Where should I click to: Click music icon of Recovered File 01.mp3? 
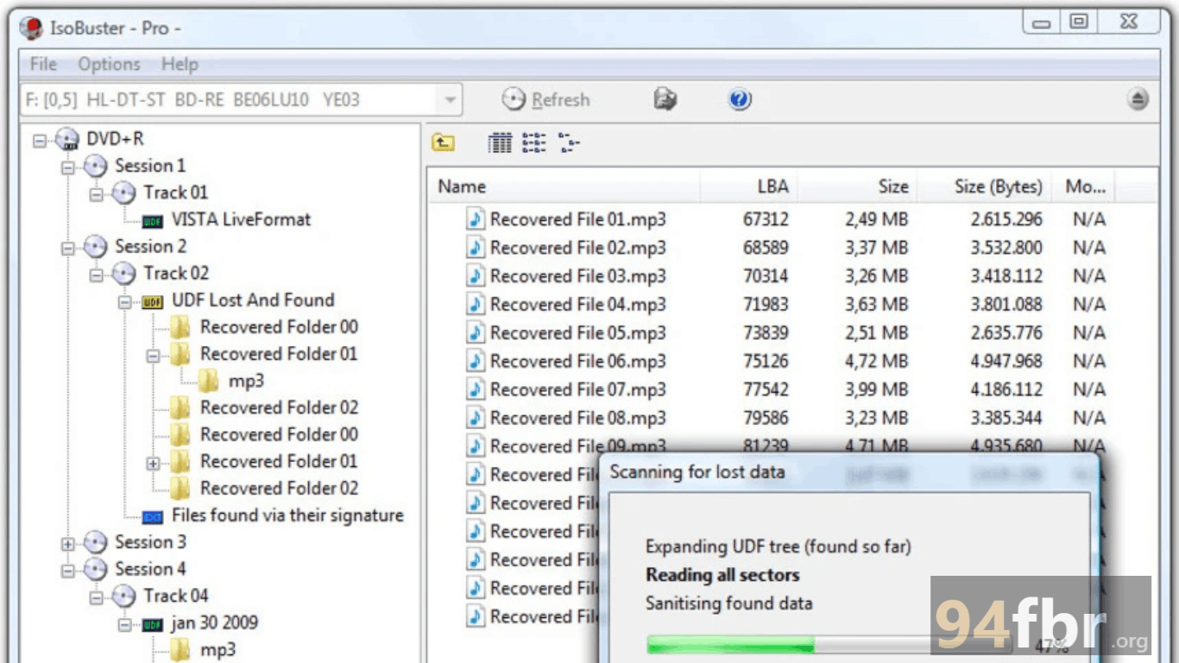pos(476,219)
